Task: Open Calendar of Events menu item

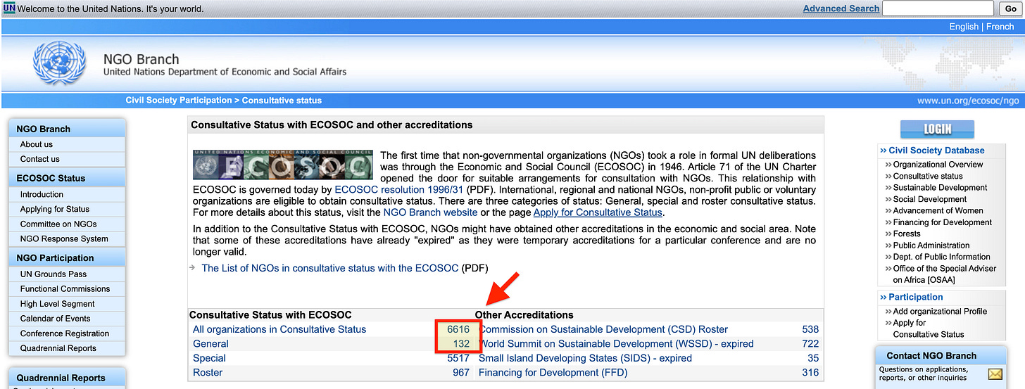Action: click(x=56, y=319)
